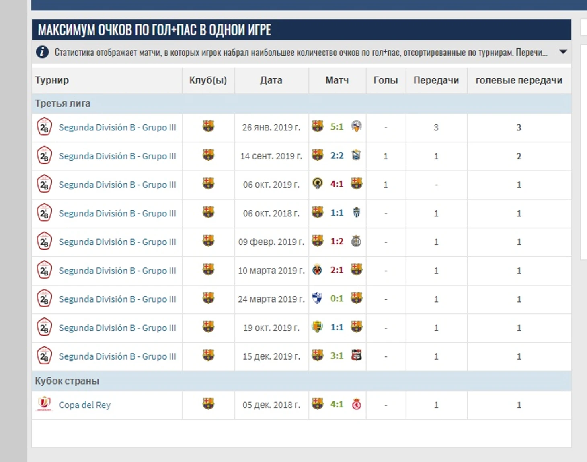The height and width of the screenshot is (462, 587).
Task: Click the home crest in the 0:1 match
Action: (x=317, y=298)
